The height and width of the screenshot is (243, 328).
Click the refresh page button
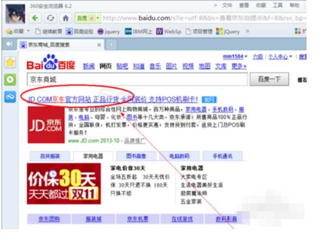click(x=50, y=18)
